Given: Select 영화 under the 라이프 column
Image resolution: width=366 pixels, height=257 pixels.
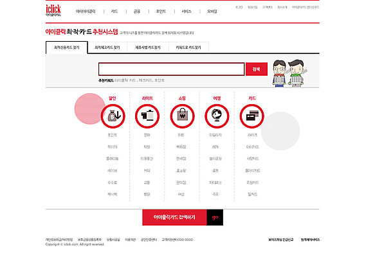Looking at the screenshot, I should click(147, 135).
